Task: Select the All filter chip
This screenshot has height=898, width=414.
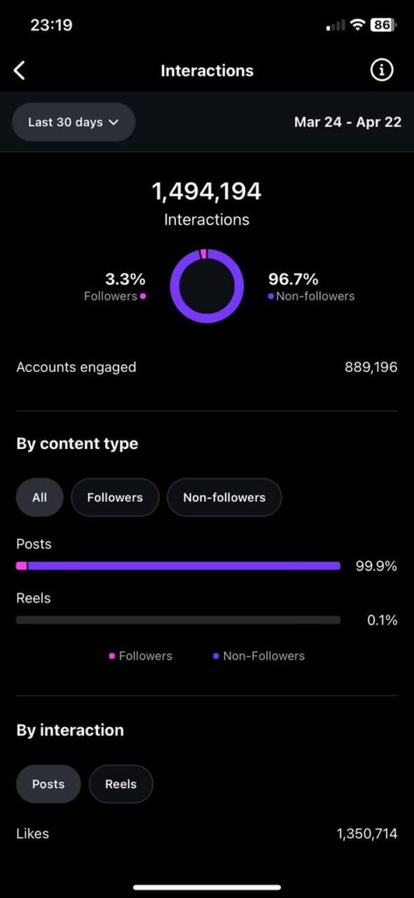Action: click(x=39, y=497)
